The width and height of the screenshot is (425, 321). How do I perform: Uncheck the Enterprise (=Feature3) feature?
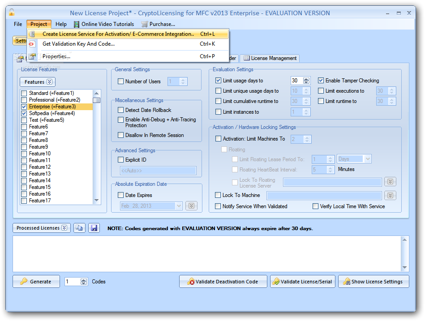(24, 107)
